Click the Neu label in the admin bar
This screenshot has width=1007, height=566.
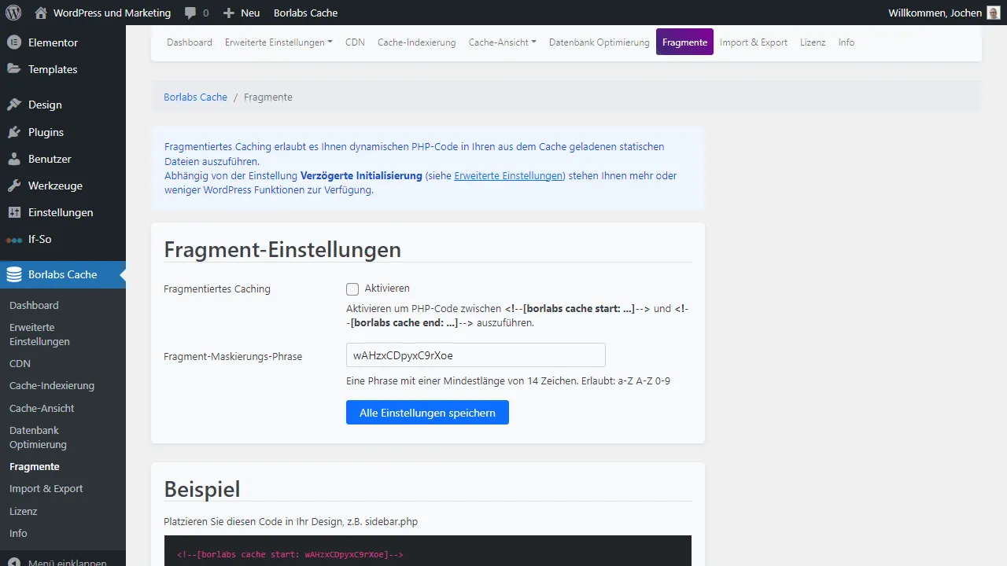250,13
